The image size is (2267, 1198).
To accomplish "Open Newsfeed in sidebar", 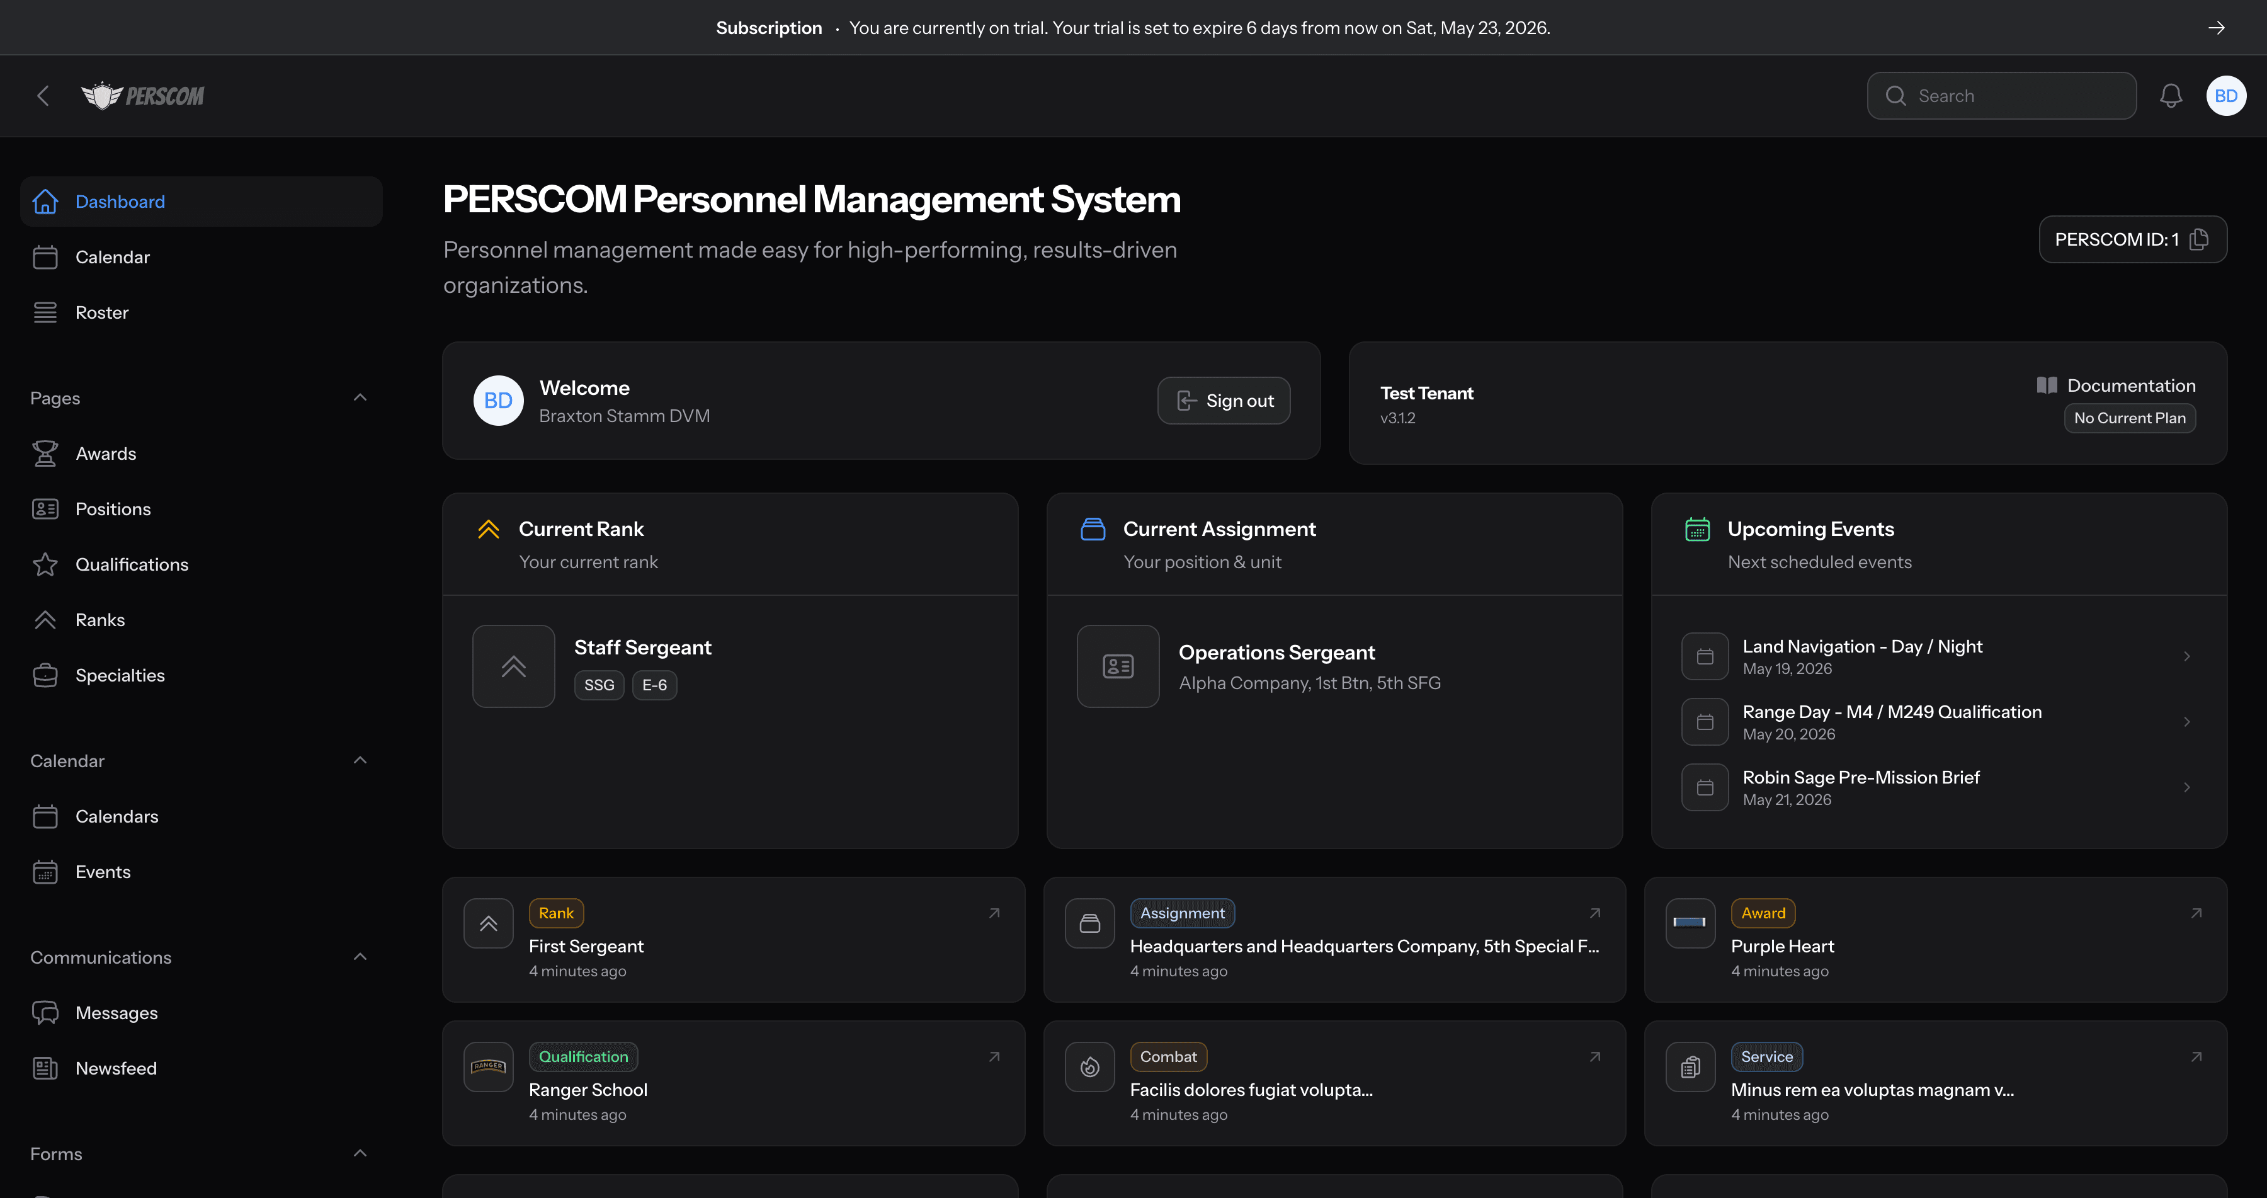I will tap(202, 1068).
